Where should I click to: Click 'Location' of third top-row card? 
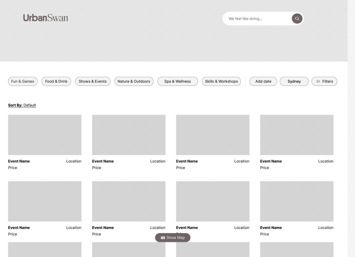click(x=242, y=161)
